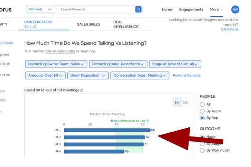Select the All people radio button
Screen dimensions: 251x167
tap(202, 104)
